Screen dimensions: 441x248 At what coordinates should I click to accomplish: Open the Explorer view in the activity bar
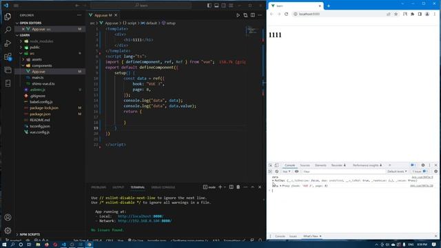point(8,17)
